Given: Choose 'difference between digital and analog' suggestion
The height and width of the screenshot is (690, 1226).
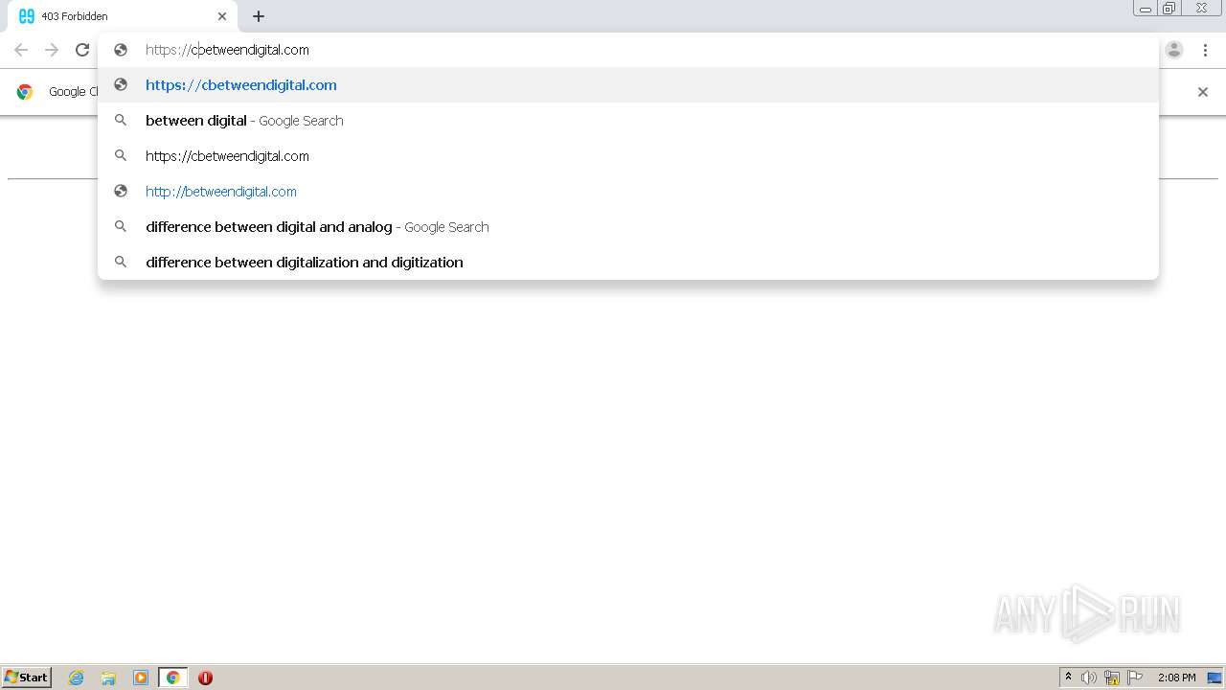Looking at the screenshot, I should point(628,227).
